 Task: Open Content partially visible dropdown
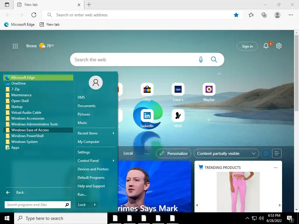[x=226, y=153]
